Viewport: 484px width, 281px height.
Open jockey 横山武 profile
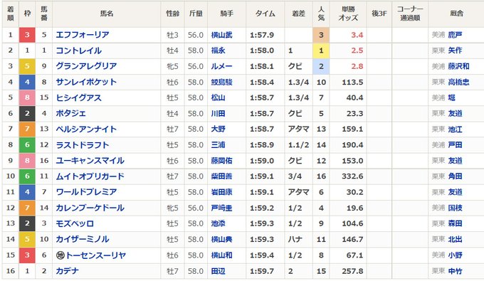pyautogui.click(x=221, y=35)
